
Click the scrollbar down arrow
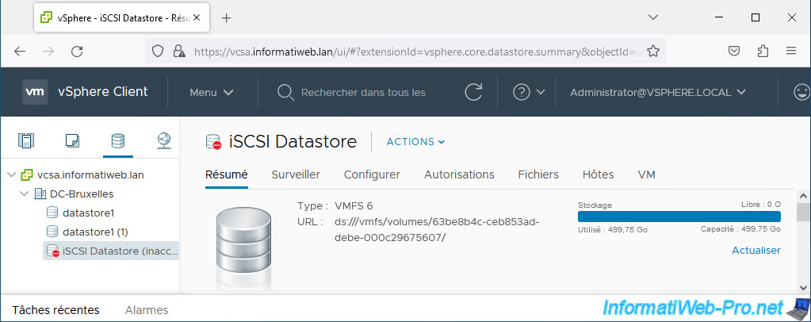click(x=803, y=287)
